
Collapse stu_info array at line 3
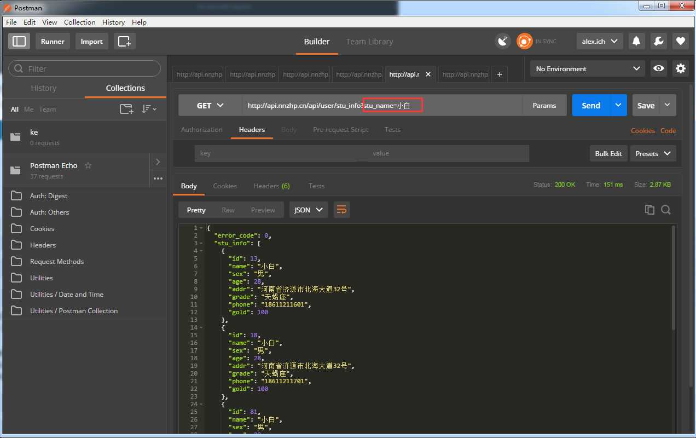201,243
